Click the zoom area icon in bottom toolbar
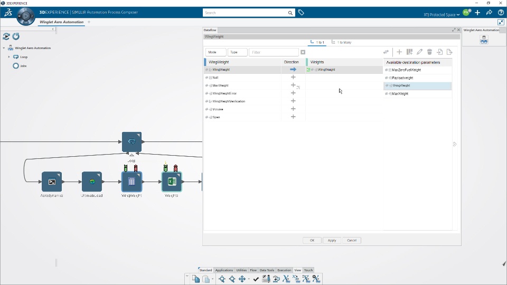 232,279
